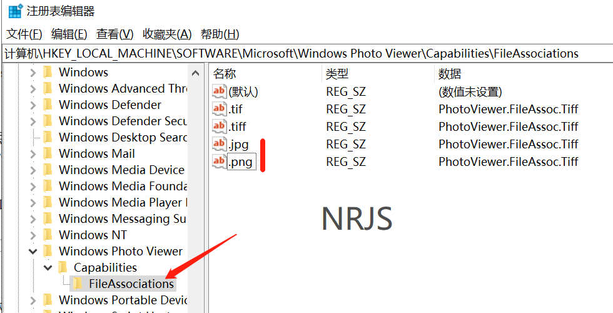Open the 帮助(H) menu
Viewport: 613px width, 313px height.
point(220,34)
